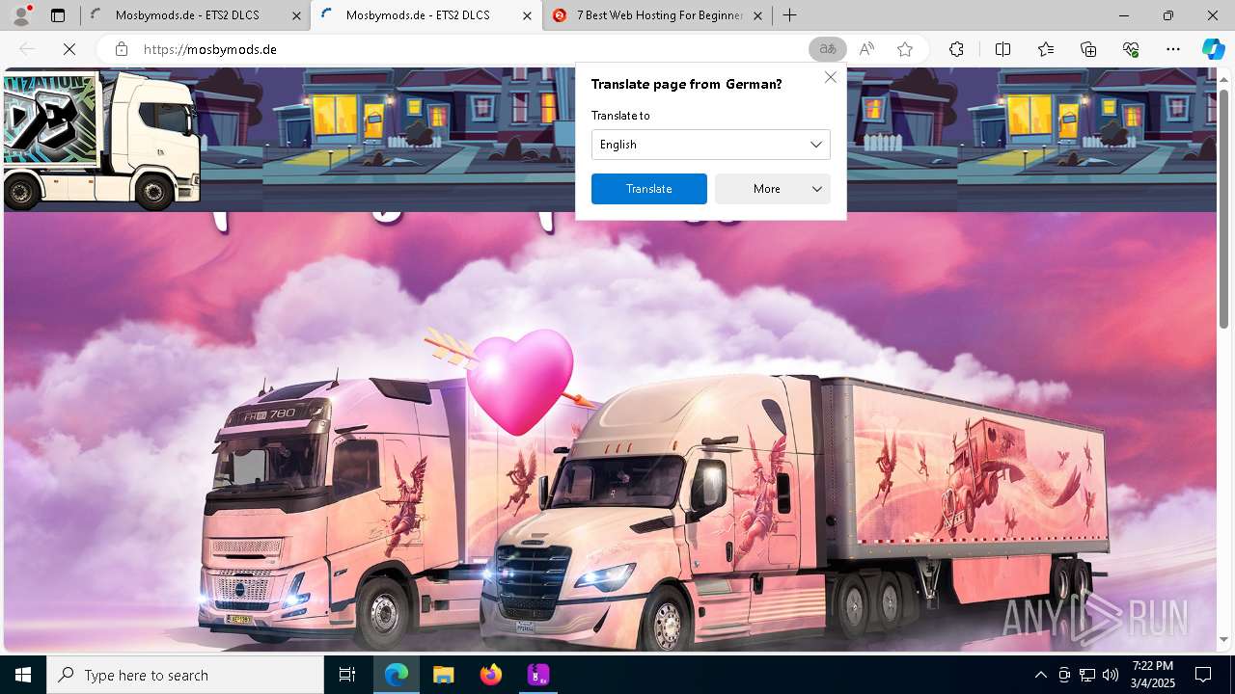Close the 7 Best Web Hosting tab
The width and height of the screenshot is (1235, 694).
click(x=757, y=15)
